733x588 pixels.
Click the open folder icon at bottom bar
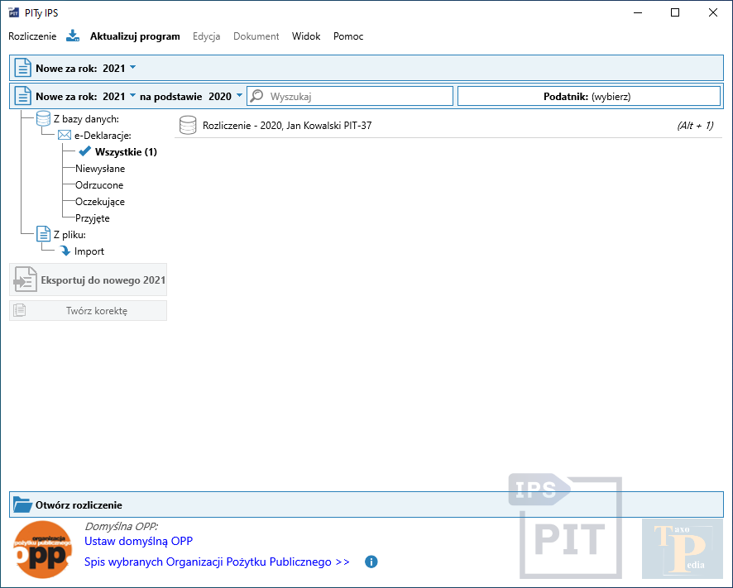click(22, 504)
